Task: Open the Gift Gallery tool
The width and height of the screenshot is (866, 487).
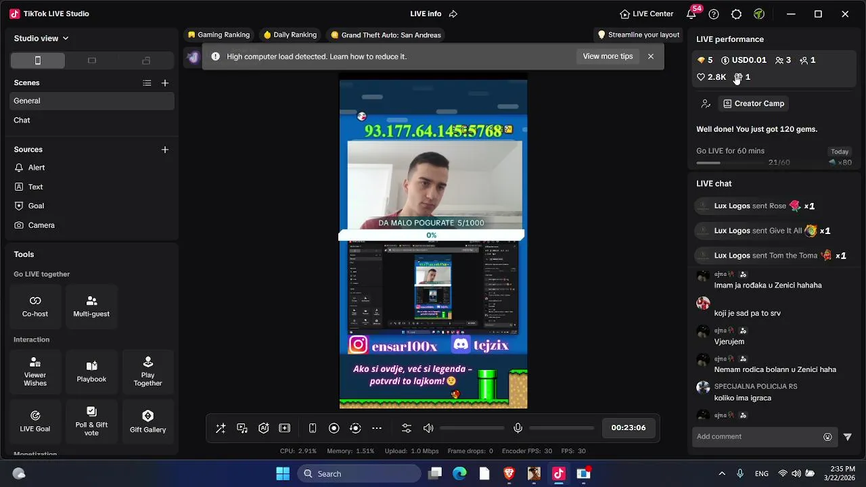Action: click(147, 421)
